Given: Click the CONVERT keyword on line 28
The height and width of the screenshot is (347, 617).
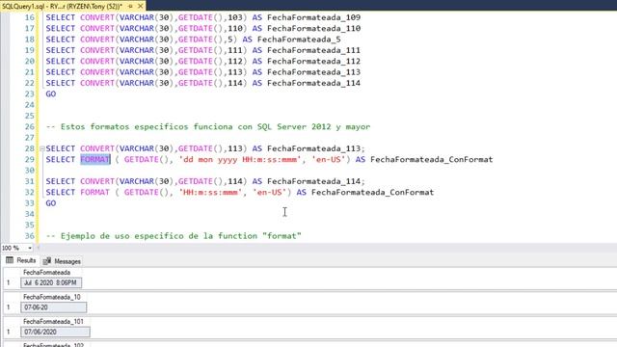Looking at the screenshot, I should (x=97, y=148).
